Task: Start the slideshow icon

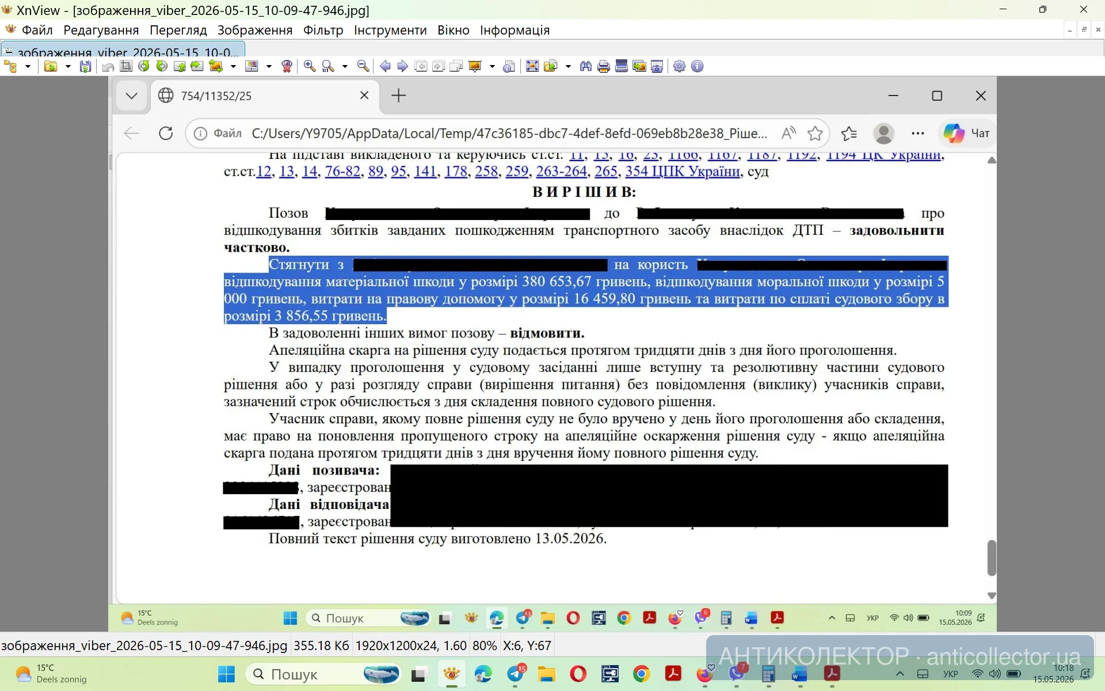Action: [x=475, y=66]
